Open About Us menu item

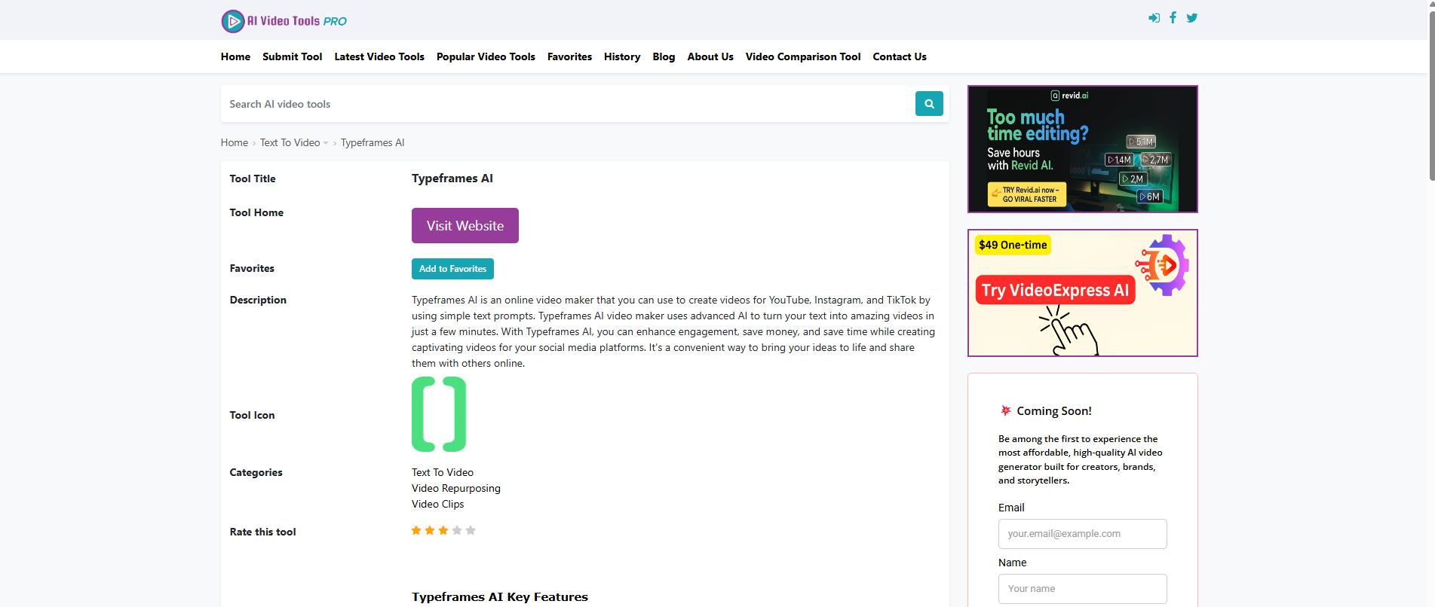tap(710, 56)
